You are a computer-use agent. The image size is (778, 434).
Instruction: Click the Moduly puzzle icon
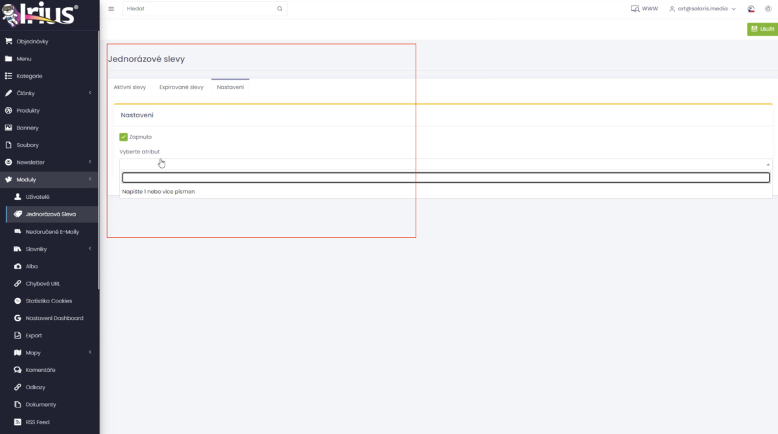(x=8, y=179)
